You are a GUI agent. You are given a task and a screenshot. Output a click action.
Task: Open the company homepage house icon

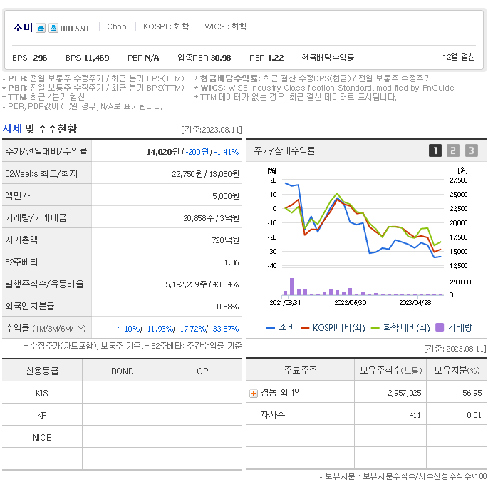(x=41, y=28)
